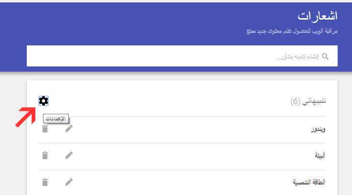Delete the البيئة alert using trash icon
This screenshot has width=352, height=195.
pyautogui.click(x=45, y=155)
